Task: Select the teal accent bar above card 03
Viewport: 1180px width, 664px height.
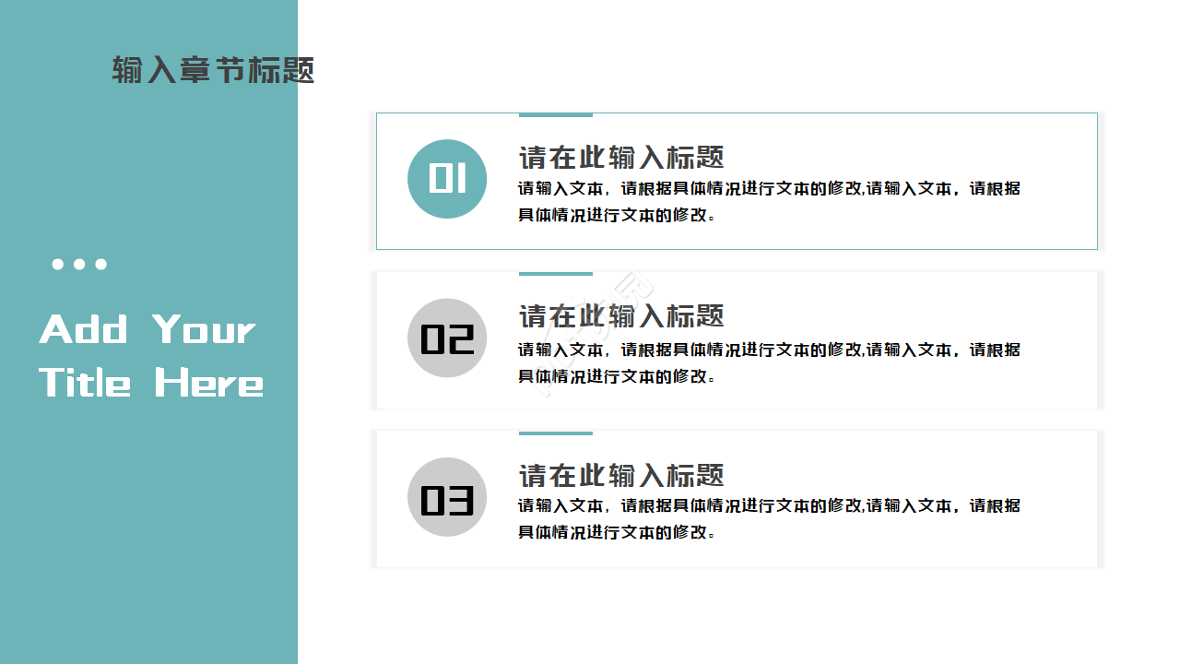Action: (x=555, y=433)
